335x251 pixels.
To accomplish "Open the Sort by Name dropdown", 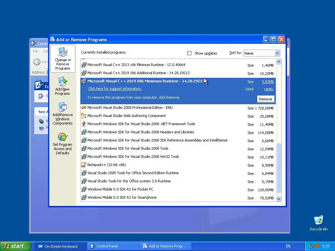I will tap(262, 53).
